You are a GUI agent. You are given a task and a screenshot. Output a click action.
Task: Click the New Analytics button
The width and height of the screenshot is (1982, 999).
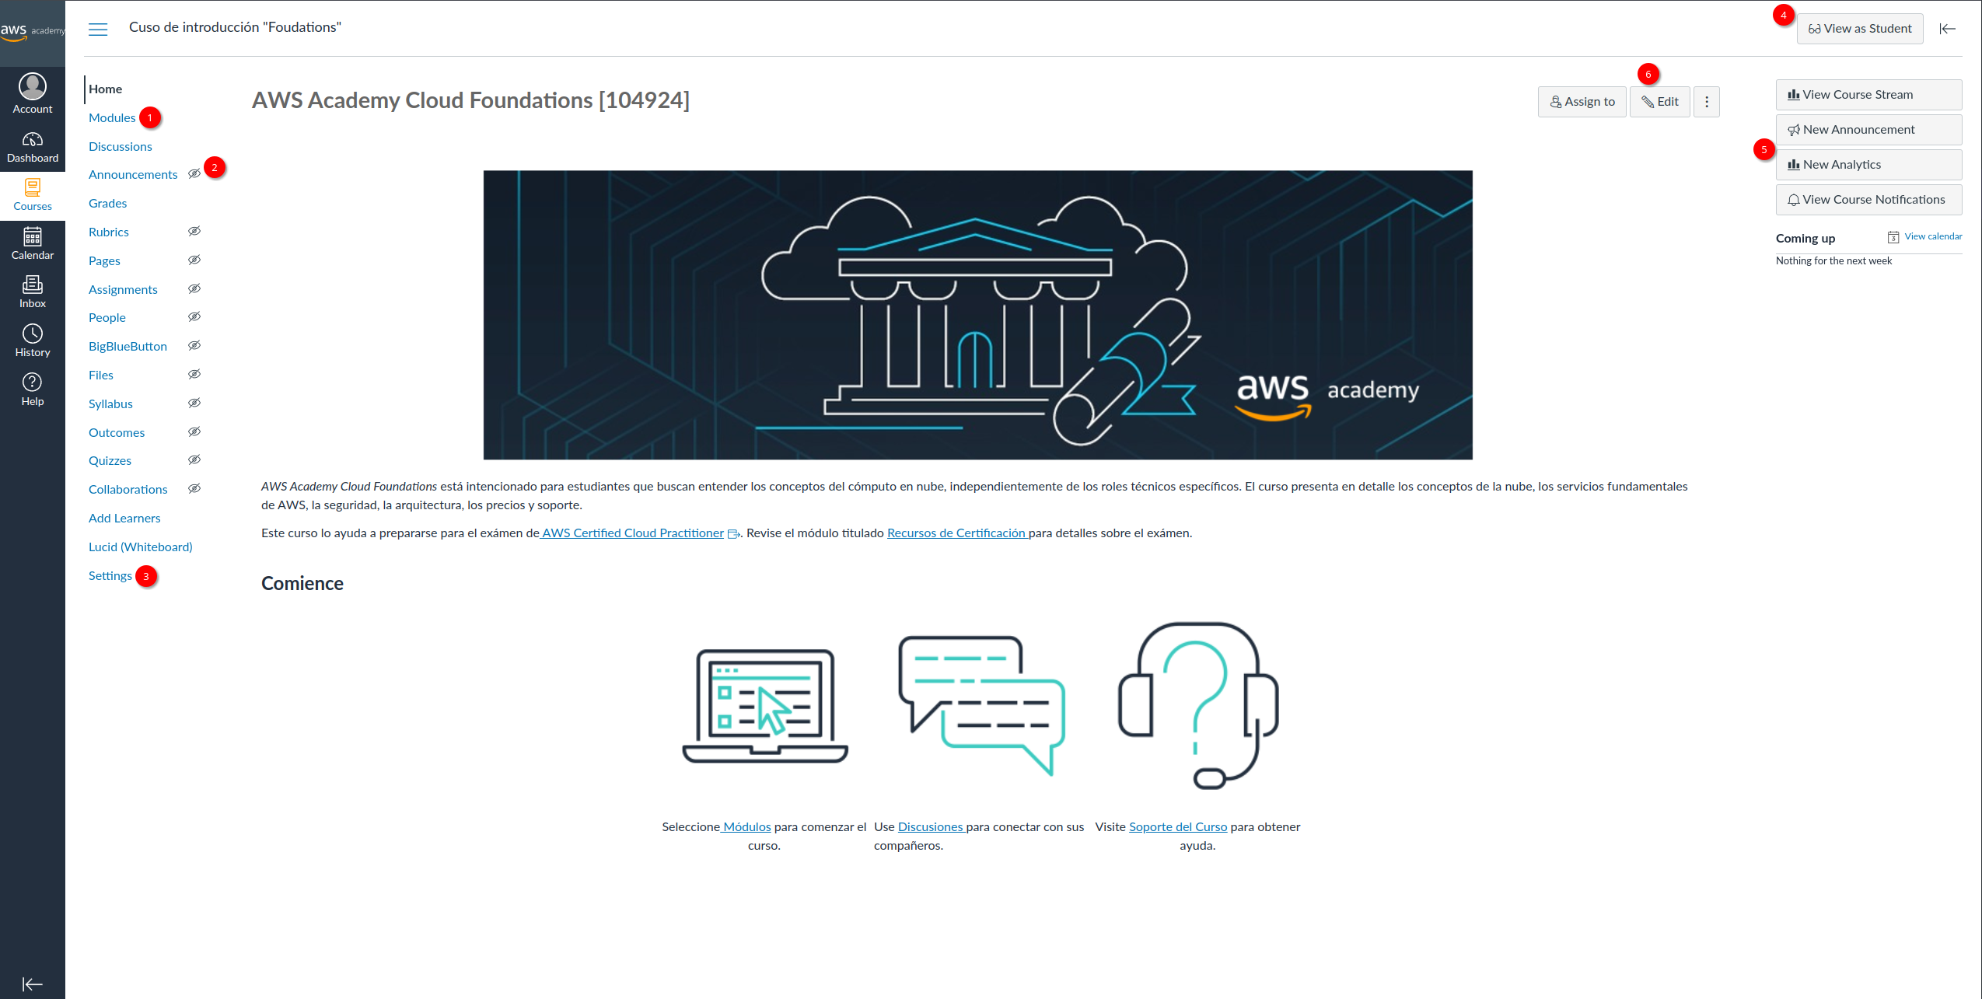pos(1868,165)
